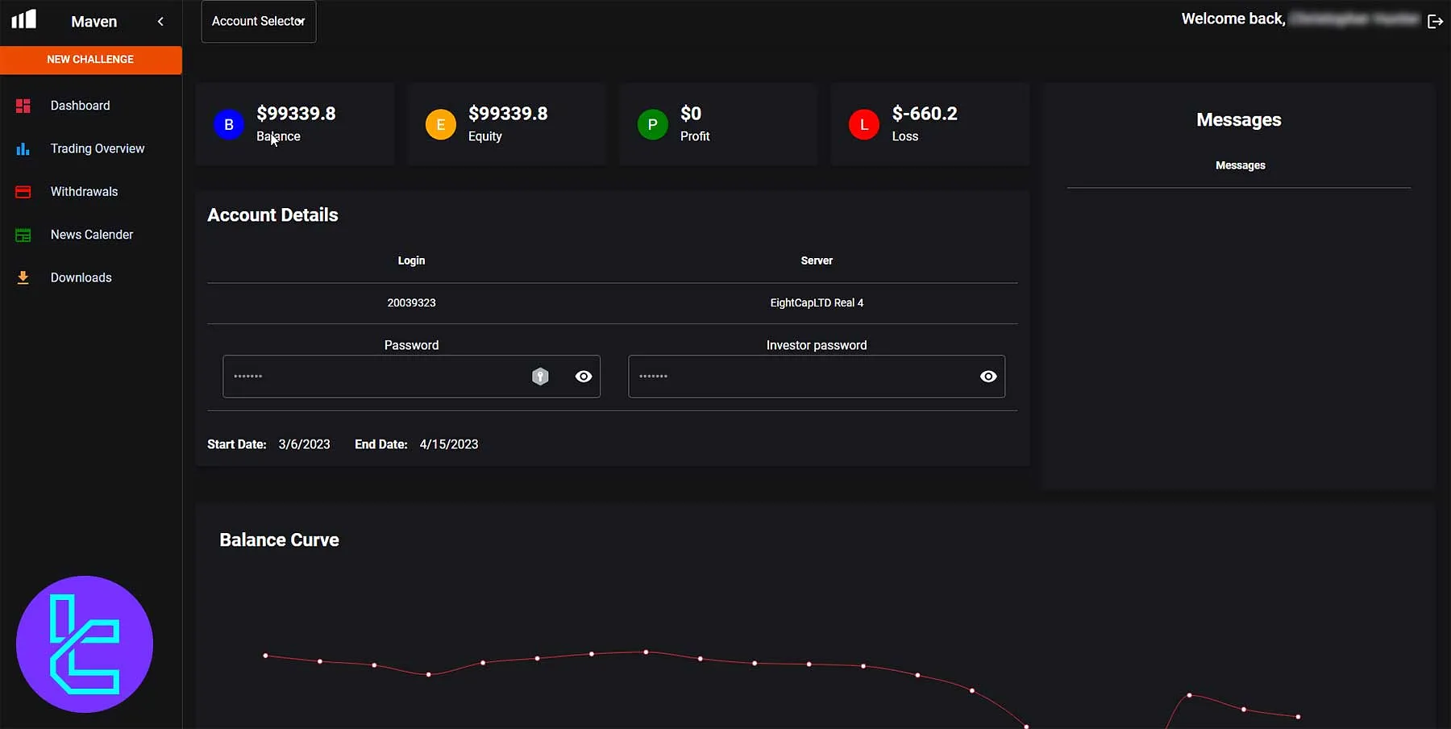This screenshot has height=729, width=1451.
Task: Show the Investor password value
Action: [x=987, y=376]
